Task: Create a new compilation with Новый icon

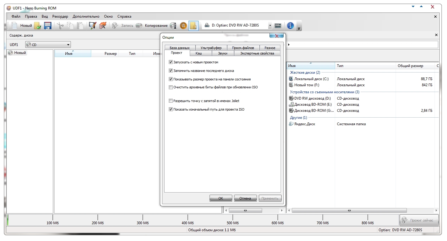Action: pyautogui.click(x=15, y=26)
